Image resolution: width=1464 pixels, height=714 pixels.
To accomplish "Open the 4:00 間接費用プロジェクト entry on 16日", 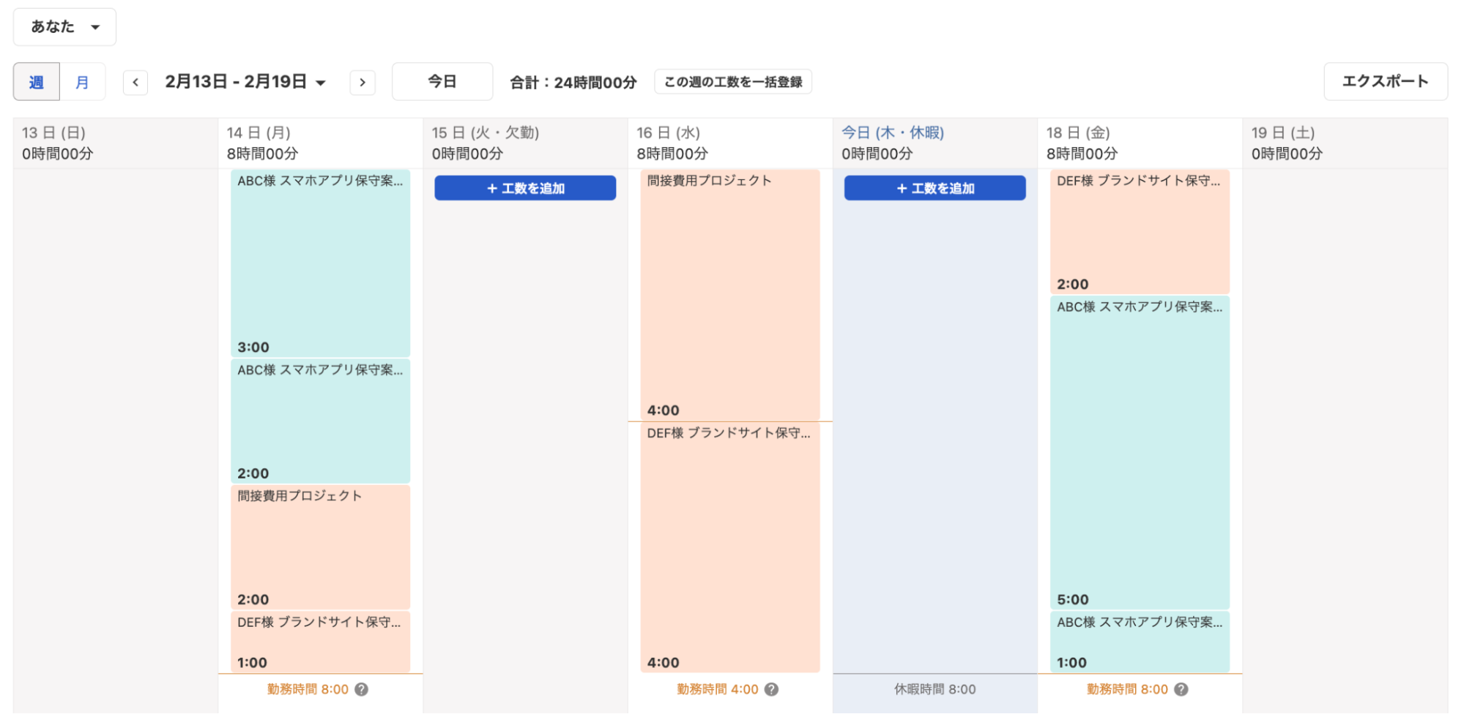I will (x=730, y=295).
